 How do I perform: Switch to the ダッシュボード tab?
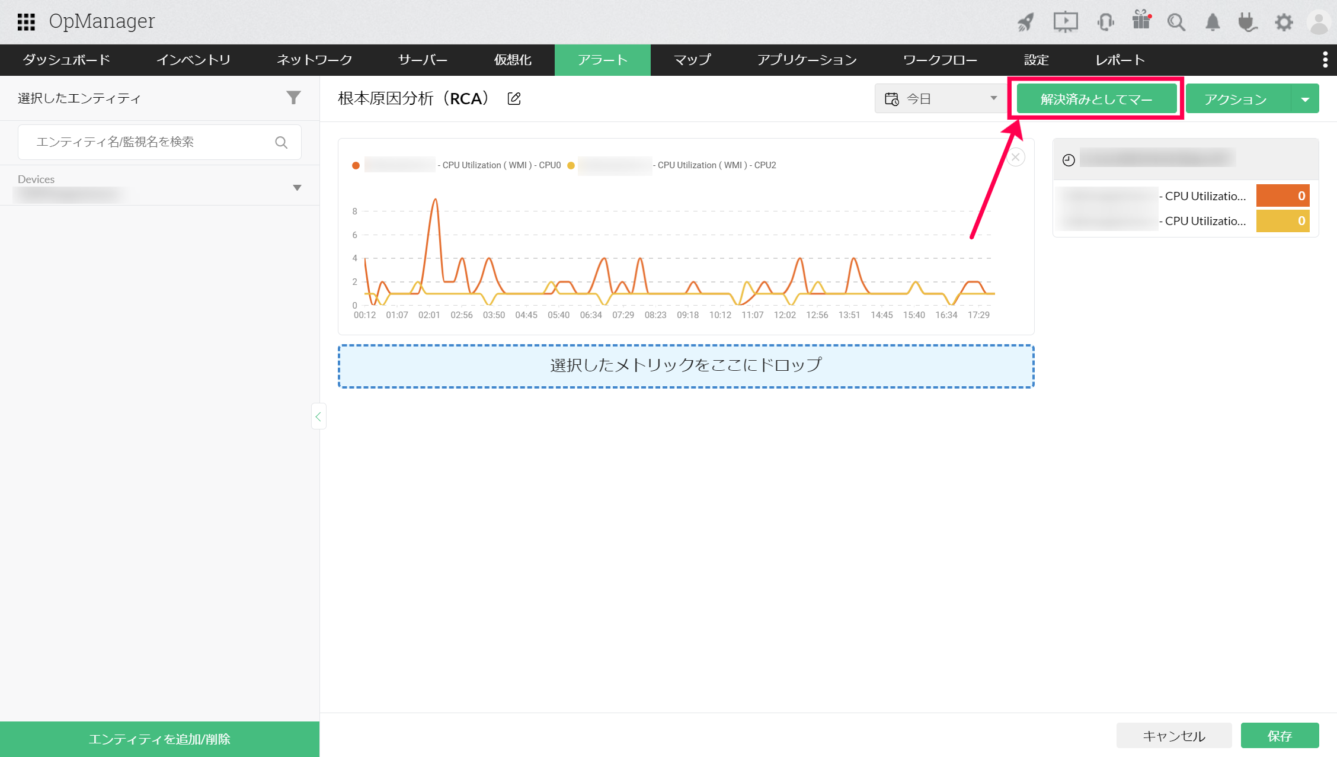[x=66, y=60]
